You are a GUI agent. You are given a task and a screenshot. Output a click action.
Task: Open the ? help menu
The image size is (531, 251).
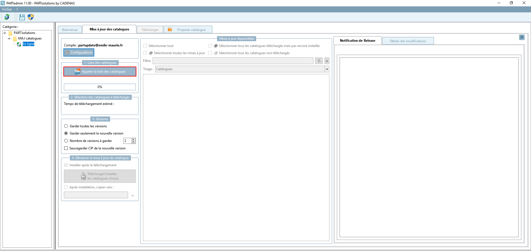(17, 9)
